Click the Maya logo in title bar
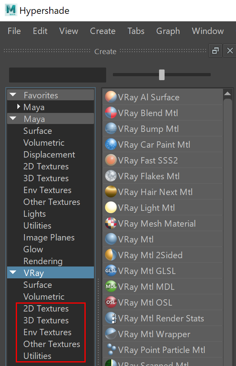236x366 pixels. (x=11, y=10)
